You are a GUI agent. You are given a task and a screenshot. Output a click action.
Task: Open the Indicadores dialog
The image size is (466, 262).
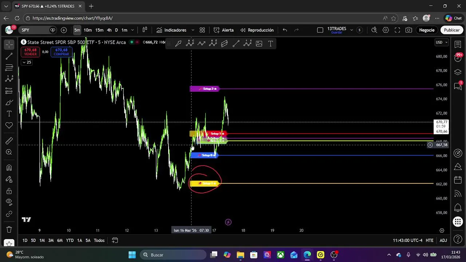pyautogui.click(x=171, y=30)
